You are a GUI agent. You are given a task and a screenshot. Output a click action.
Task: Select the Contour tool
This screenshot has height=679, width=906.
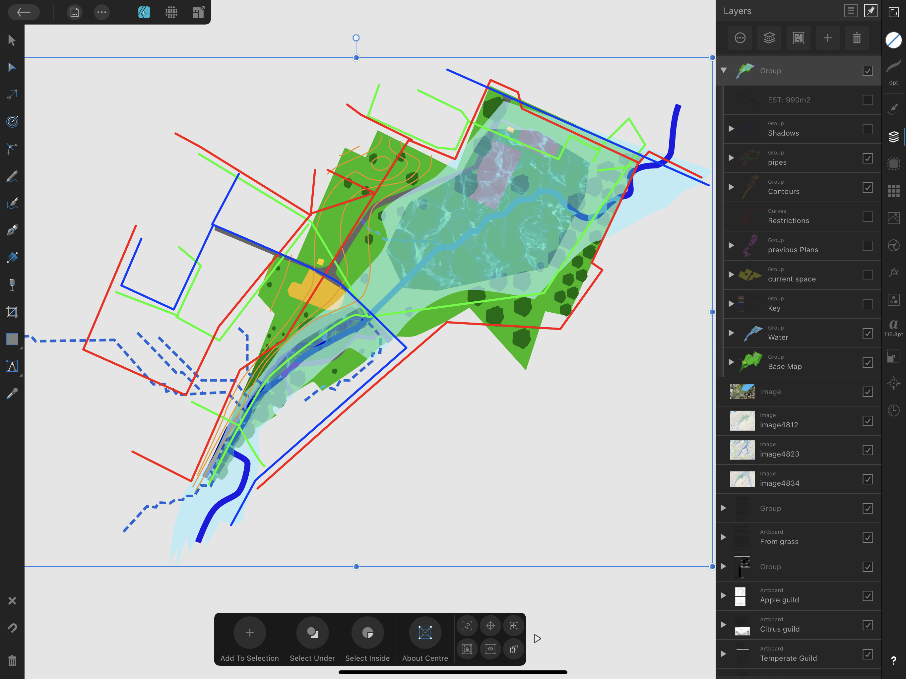click(12, 122)
